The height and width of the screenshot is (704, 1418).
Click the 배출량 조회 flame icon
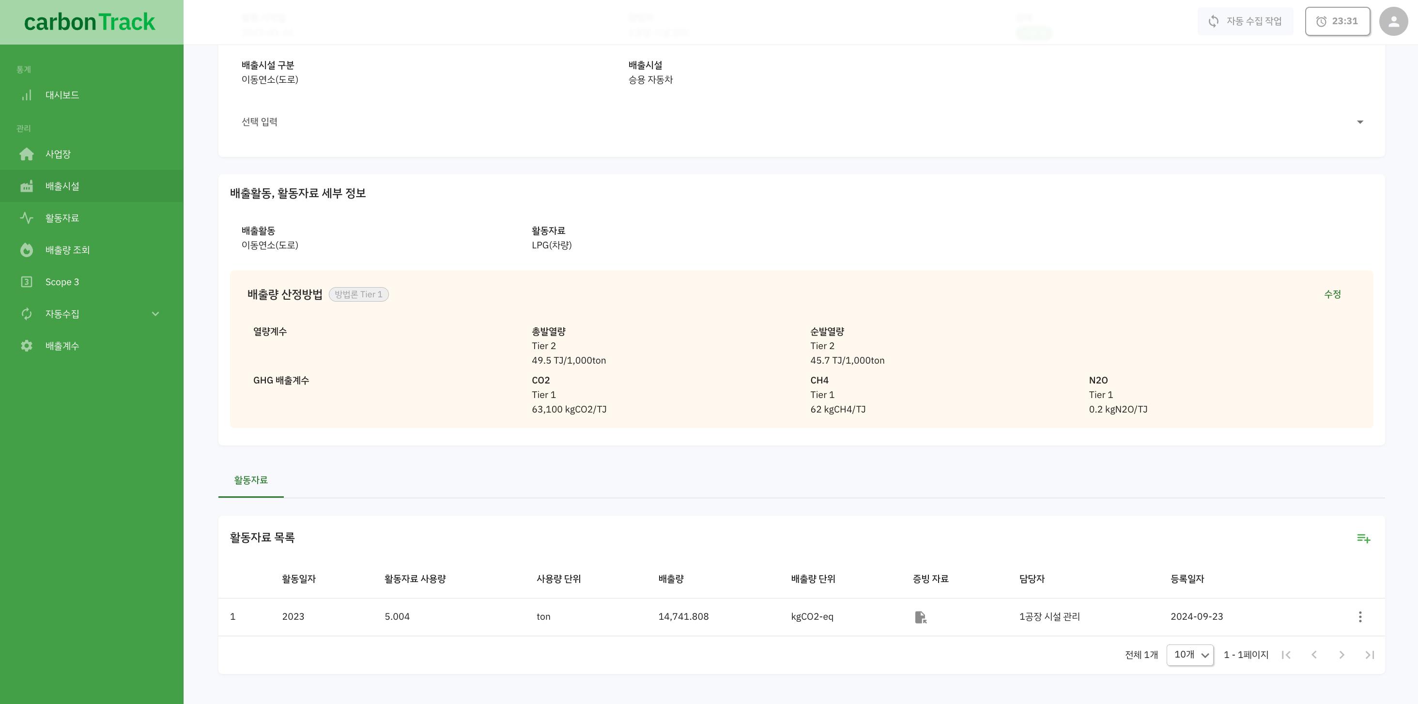pos(27,250)
